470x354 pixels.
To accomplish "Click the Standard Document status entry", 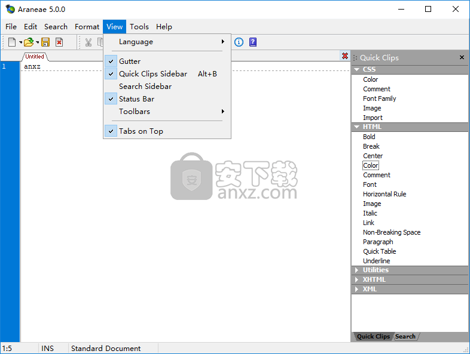I will pyautogui.click(x=106, y=348).
